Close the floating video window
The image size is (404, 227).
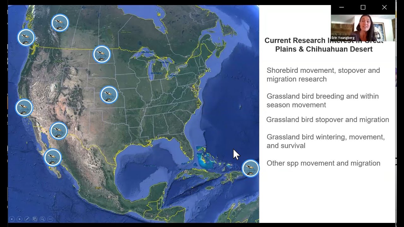tap(384, 7)
